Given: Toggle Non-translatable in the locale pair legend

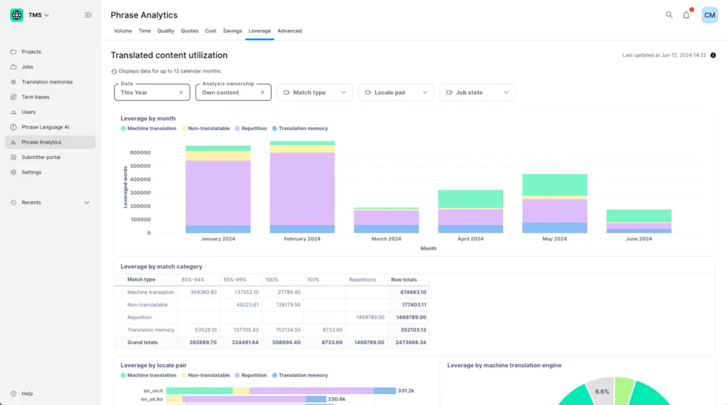Looking at the screenshot, I should 206,375.
